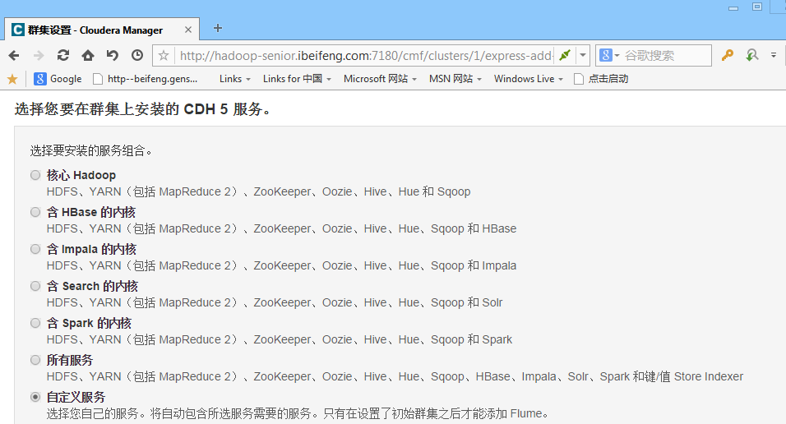Select the 含 Spark 的内核 radio option
The width and height of the screenshot is (786, 424).
coord(35,323)
